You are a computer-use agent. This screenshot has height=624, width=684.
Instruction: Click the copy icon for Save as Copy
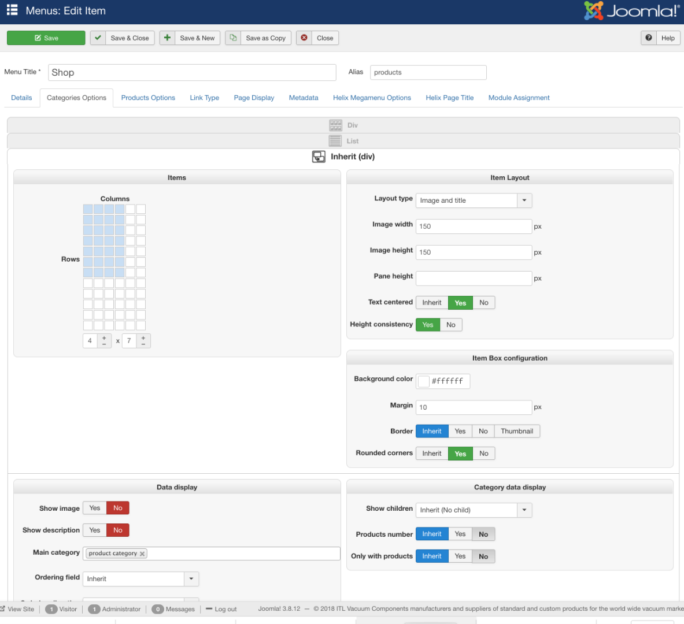[233, 38]
